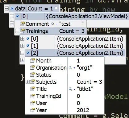This screenshot has width=129, height=118.
Task: Click the property icon next to Trainings
Action: [x=22, y=31]
